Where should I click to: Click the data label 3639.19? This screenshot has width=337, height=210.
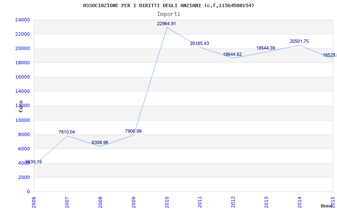pyautogui.click(x=34, y=162)
